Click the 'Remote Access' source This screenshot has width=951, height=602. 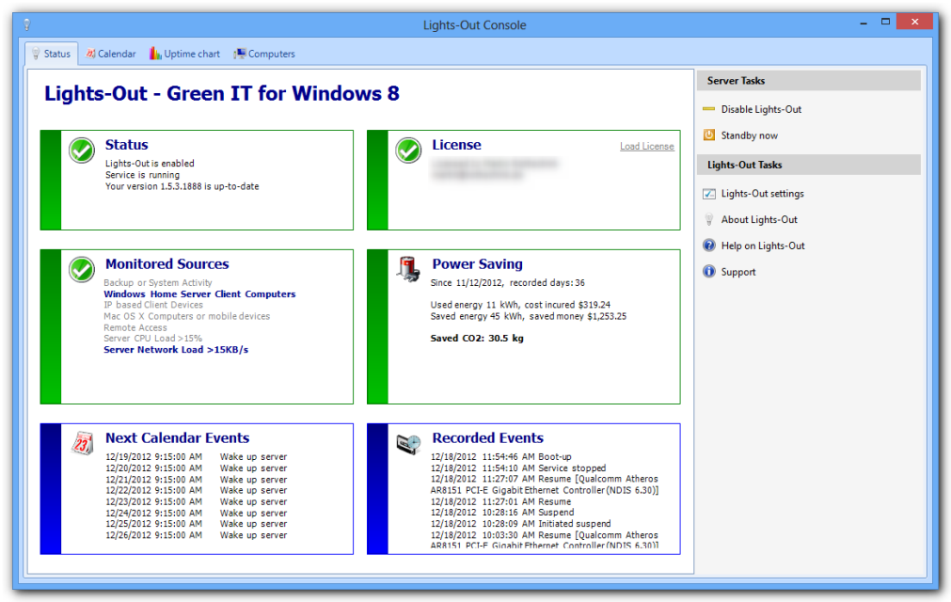[x=135, y=327]
